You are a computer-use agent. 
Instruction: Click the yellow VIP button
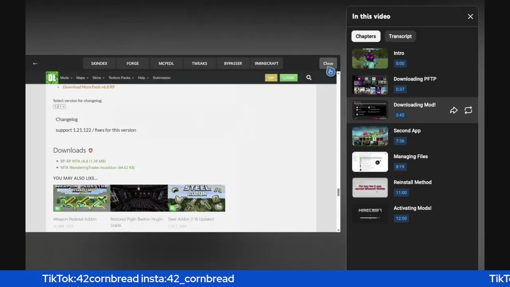271,78
